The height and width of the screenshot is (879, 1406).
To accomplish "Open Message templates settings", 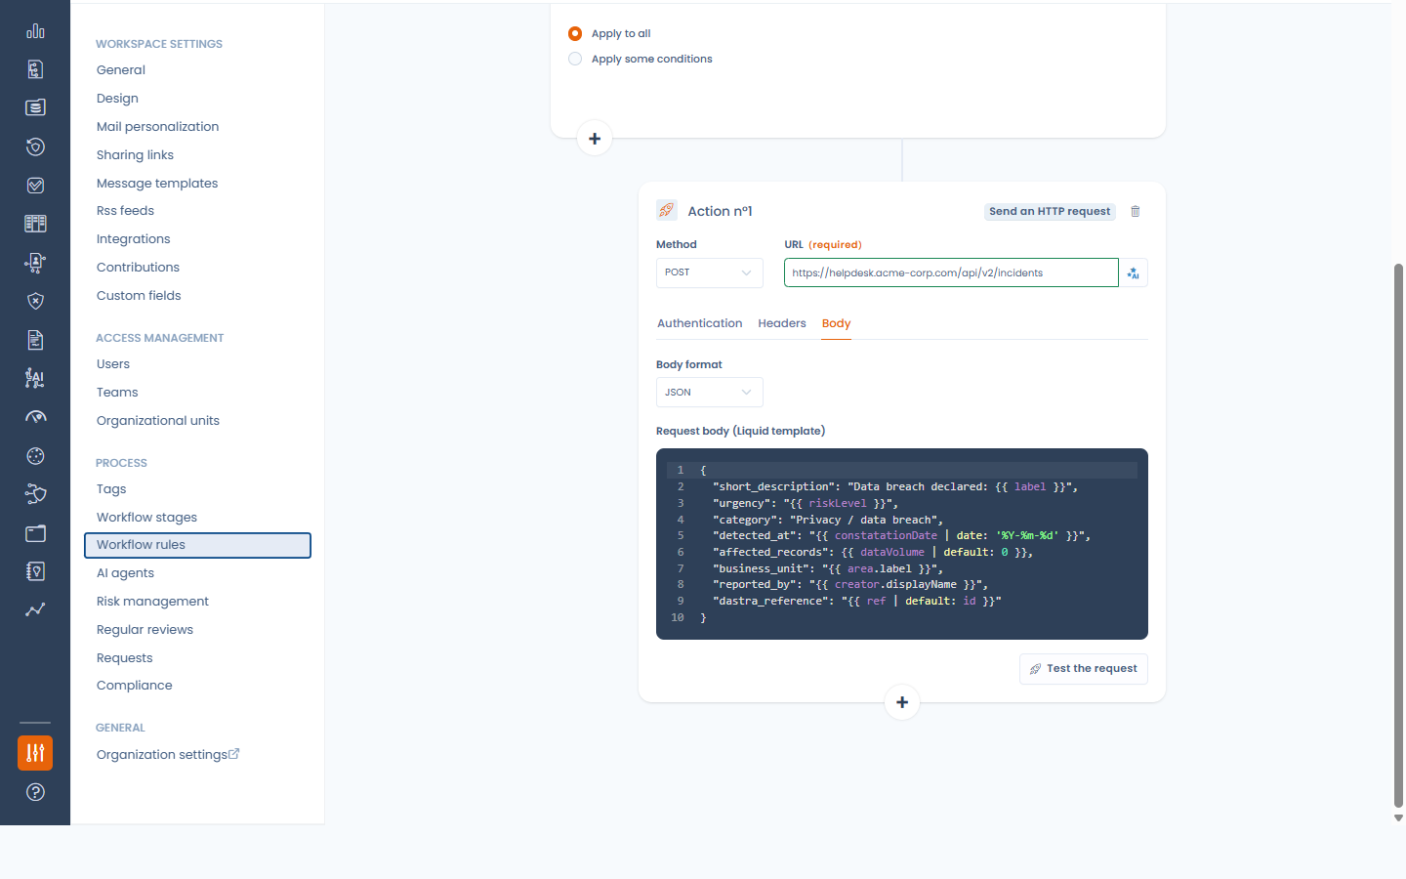I will 157,184.
